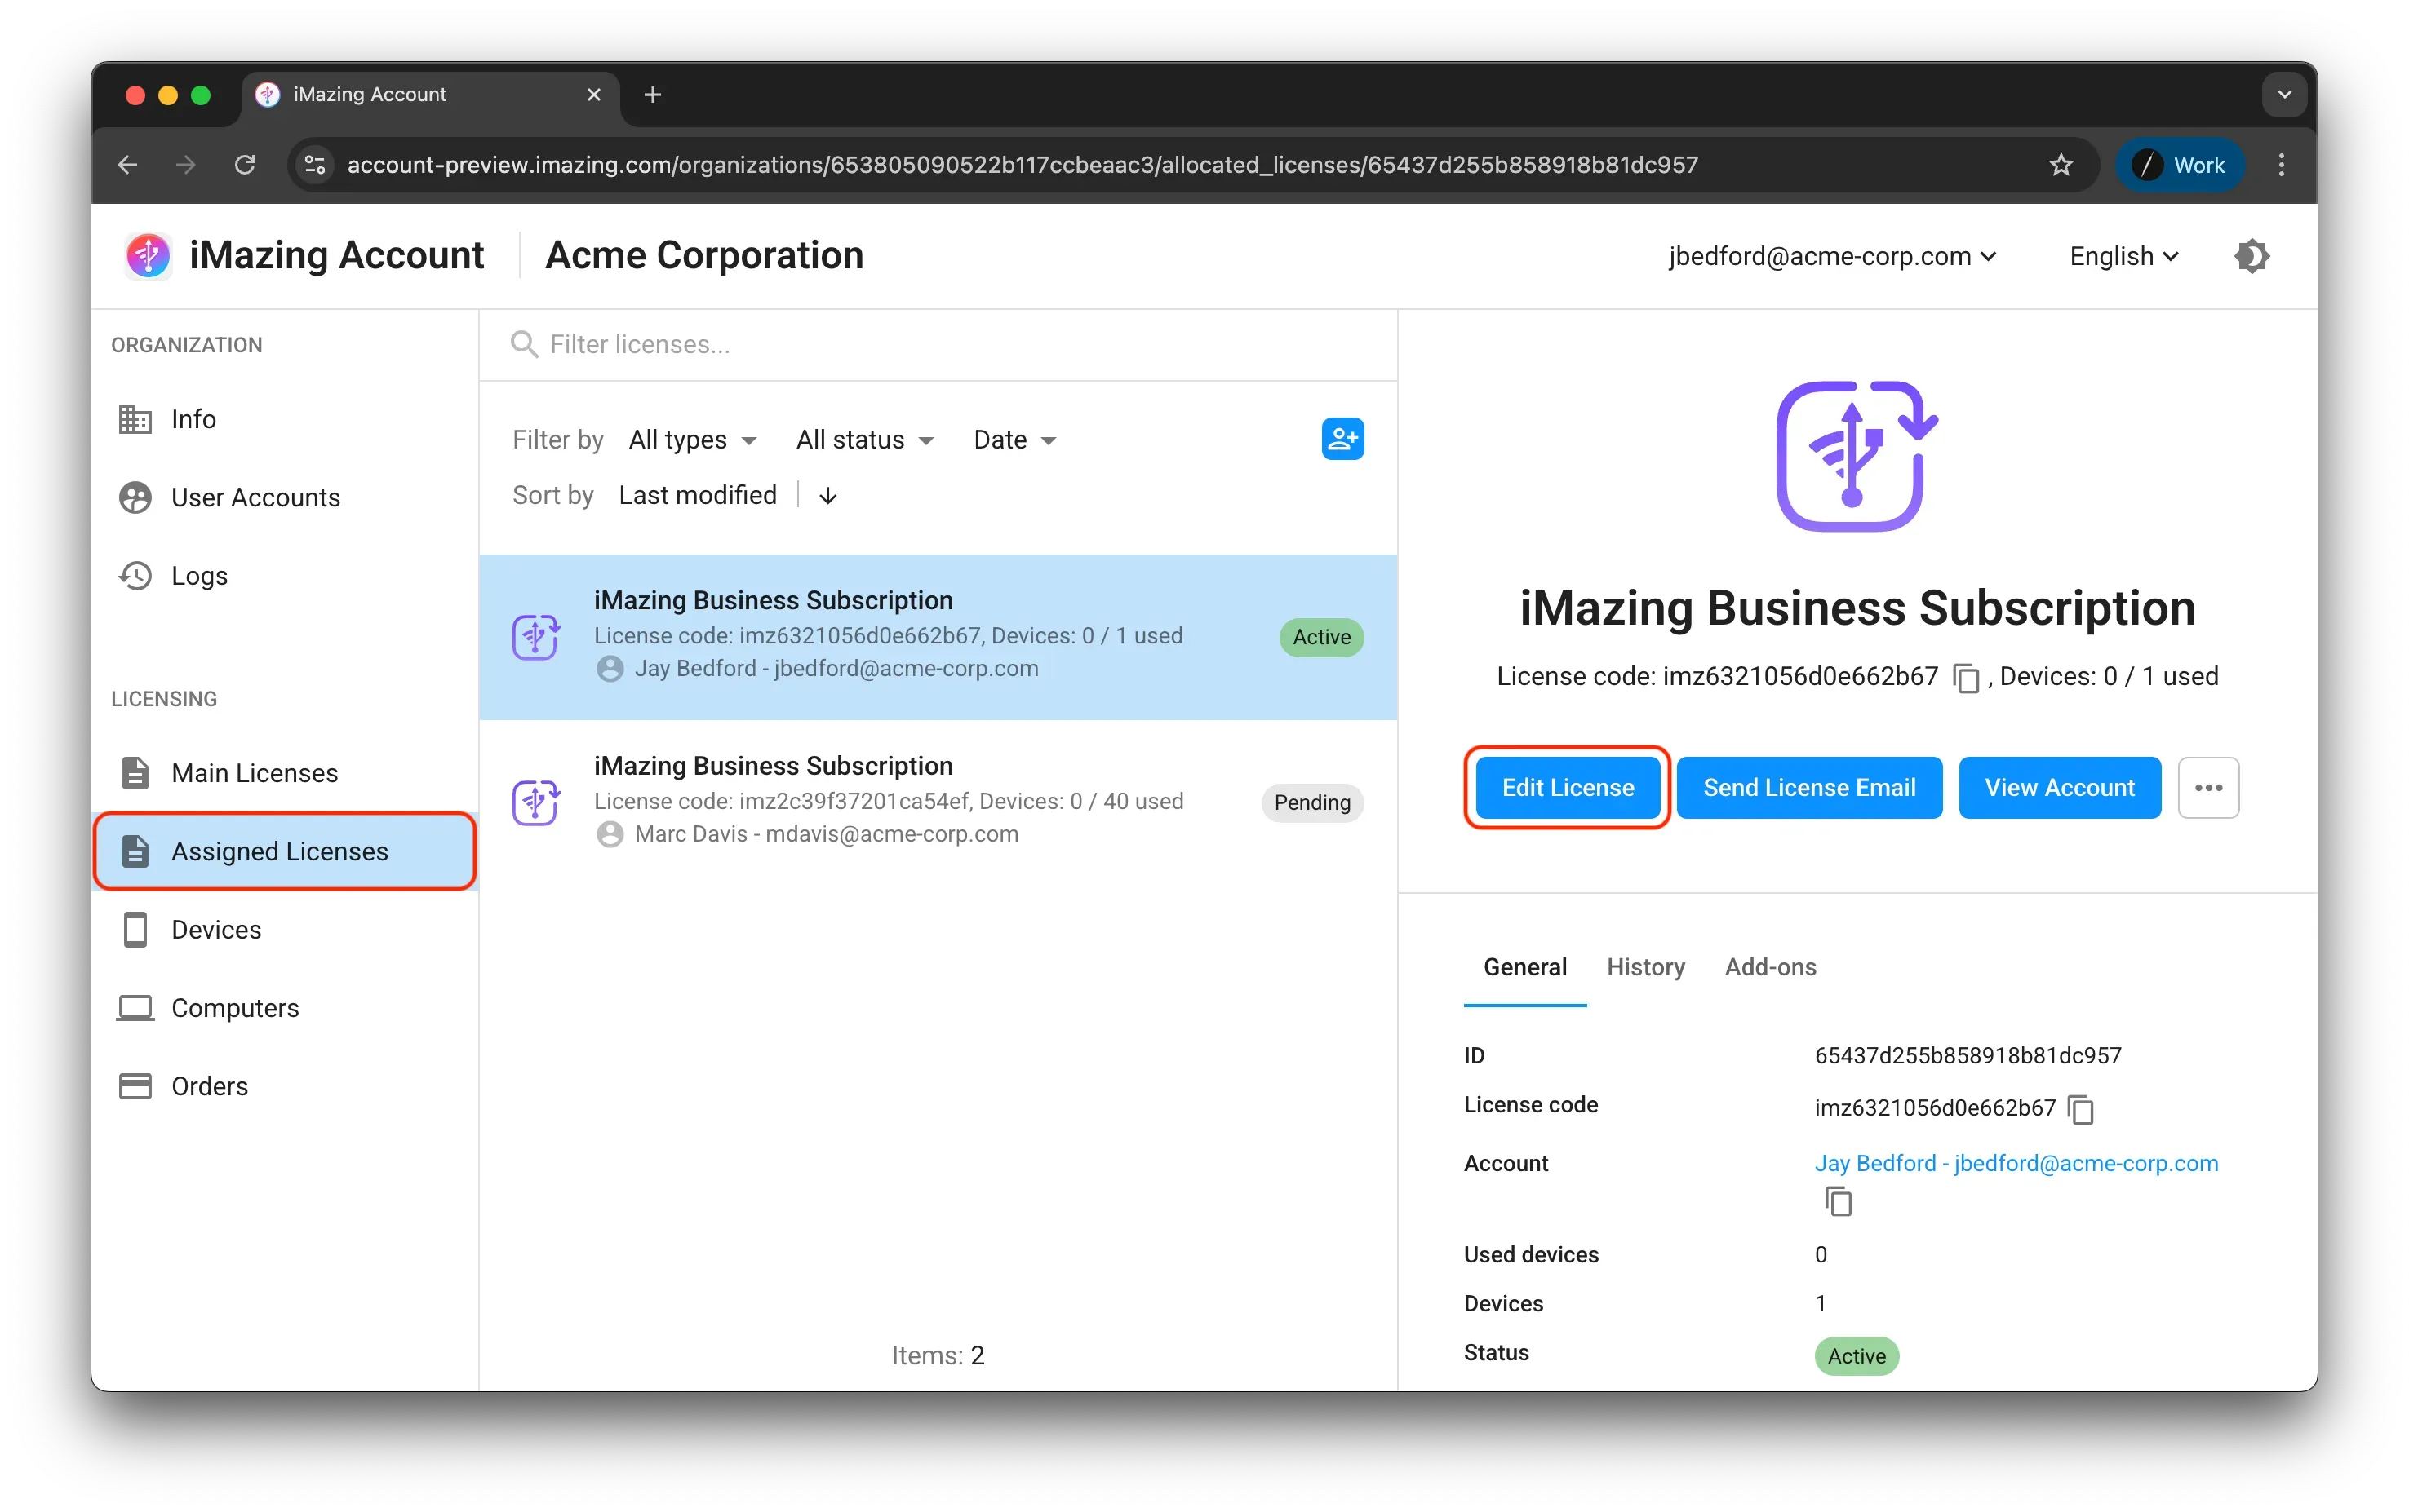Click the add license user icon

(x=1342, y=439)
